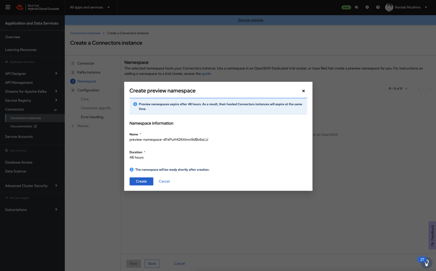Expand Service Registry in sidebar

(x=31, y=100)
